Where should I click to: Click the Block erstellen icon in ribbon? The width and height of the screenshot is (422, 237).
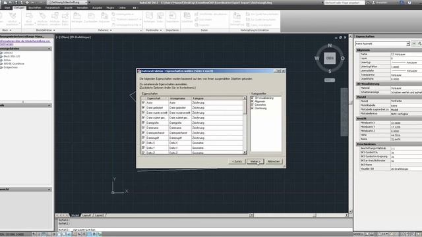(x=29, y=19)
